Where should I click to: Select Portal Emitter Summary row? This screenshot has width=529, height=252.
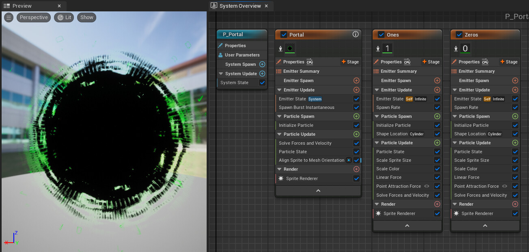(x=318, y=71)
